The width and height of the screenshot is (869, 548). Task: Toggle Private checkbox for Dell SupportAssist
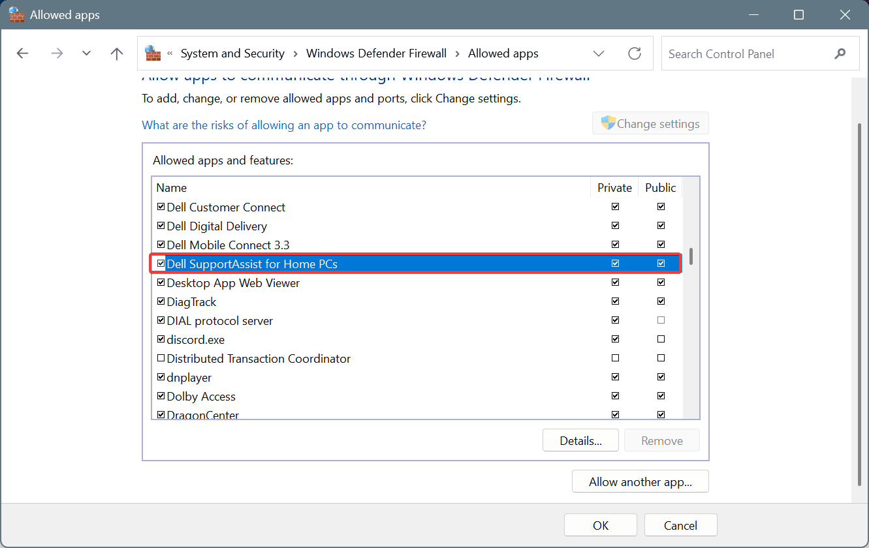point(615,264)
